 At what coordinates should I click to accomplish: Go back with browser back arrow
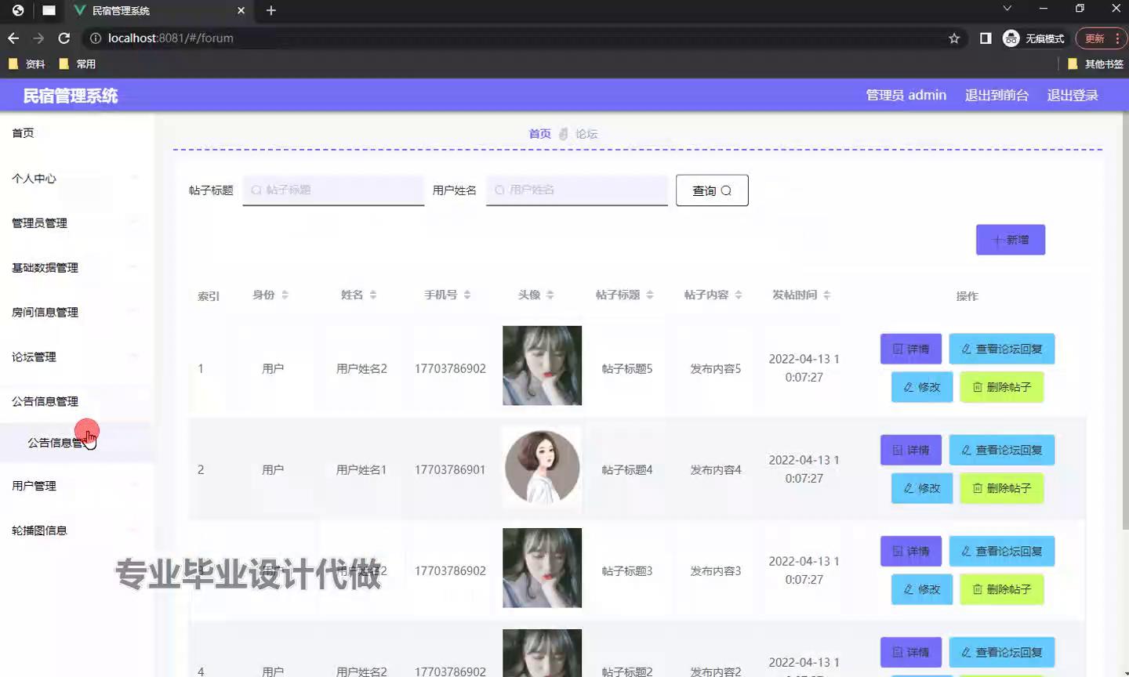(x=13, y=38)
